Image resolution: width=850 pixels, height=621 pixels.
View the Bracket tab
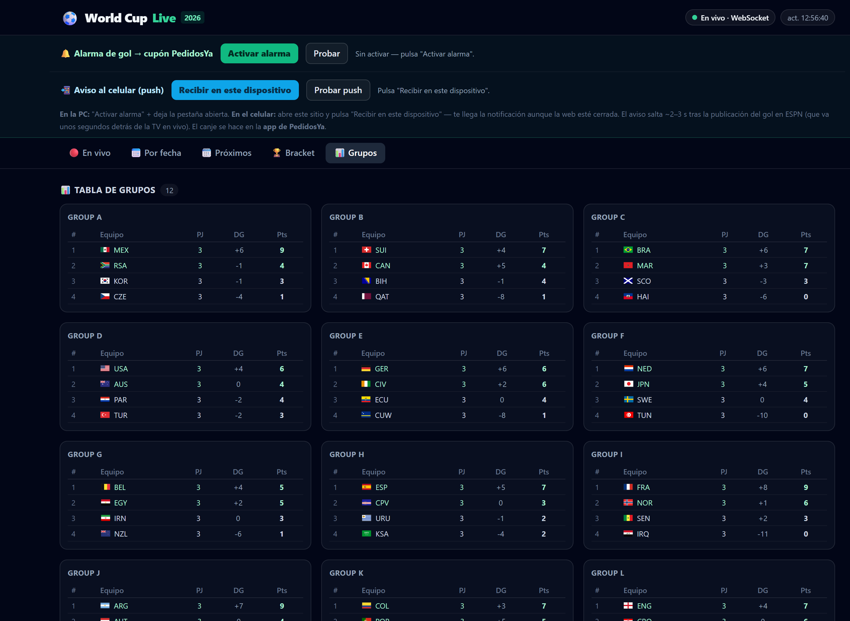click(293, 153)
